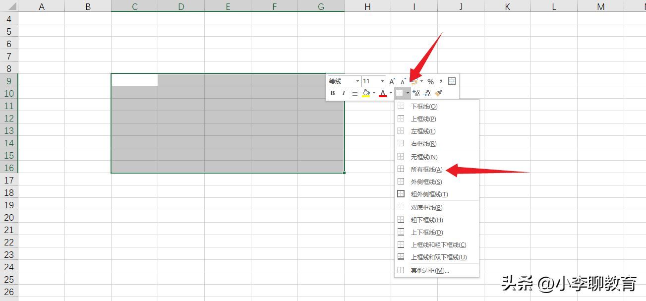
Task: Decrease font size with the smaller A icon
Action: point(403,81)
